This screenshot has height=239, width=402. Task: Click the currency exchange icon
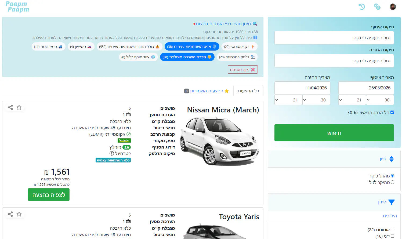[377, 7]
